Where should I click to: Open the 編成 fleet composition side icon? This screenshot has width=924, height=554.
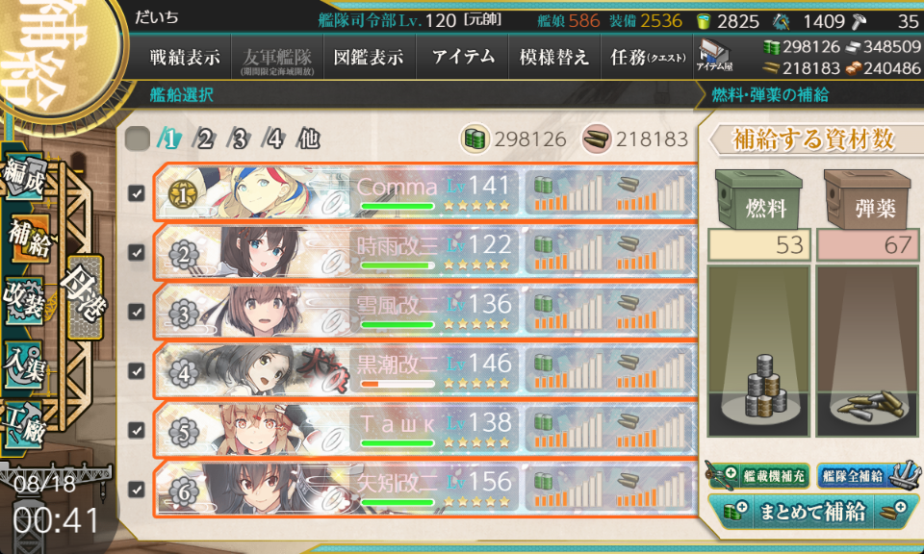tap(25, 176)
